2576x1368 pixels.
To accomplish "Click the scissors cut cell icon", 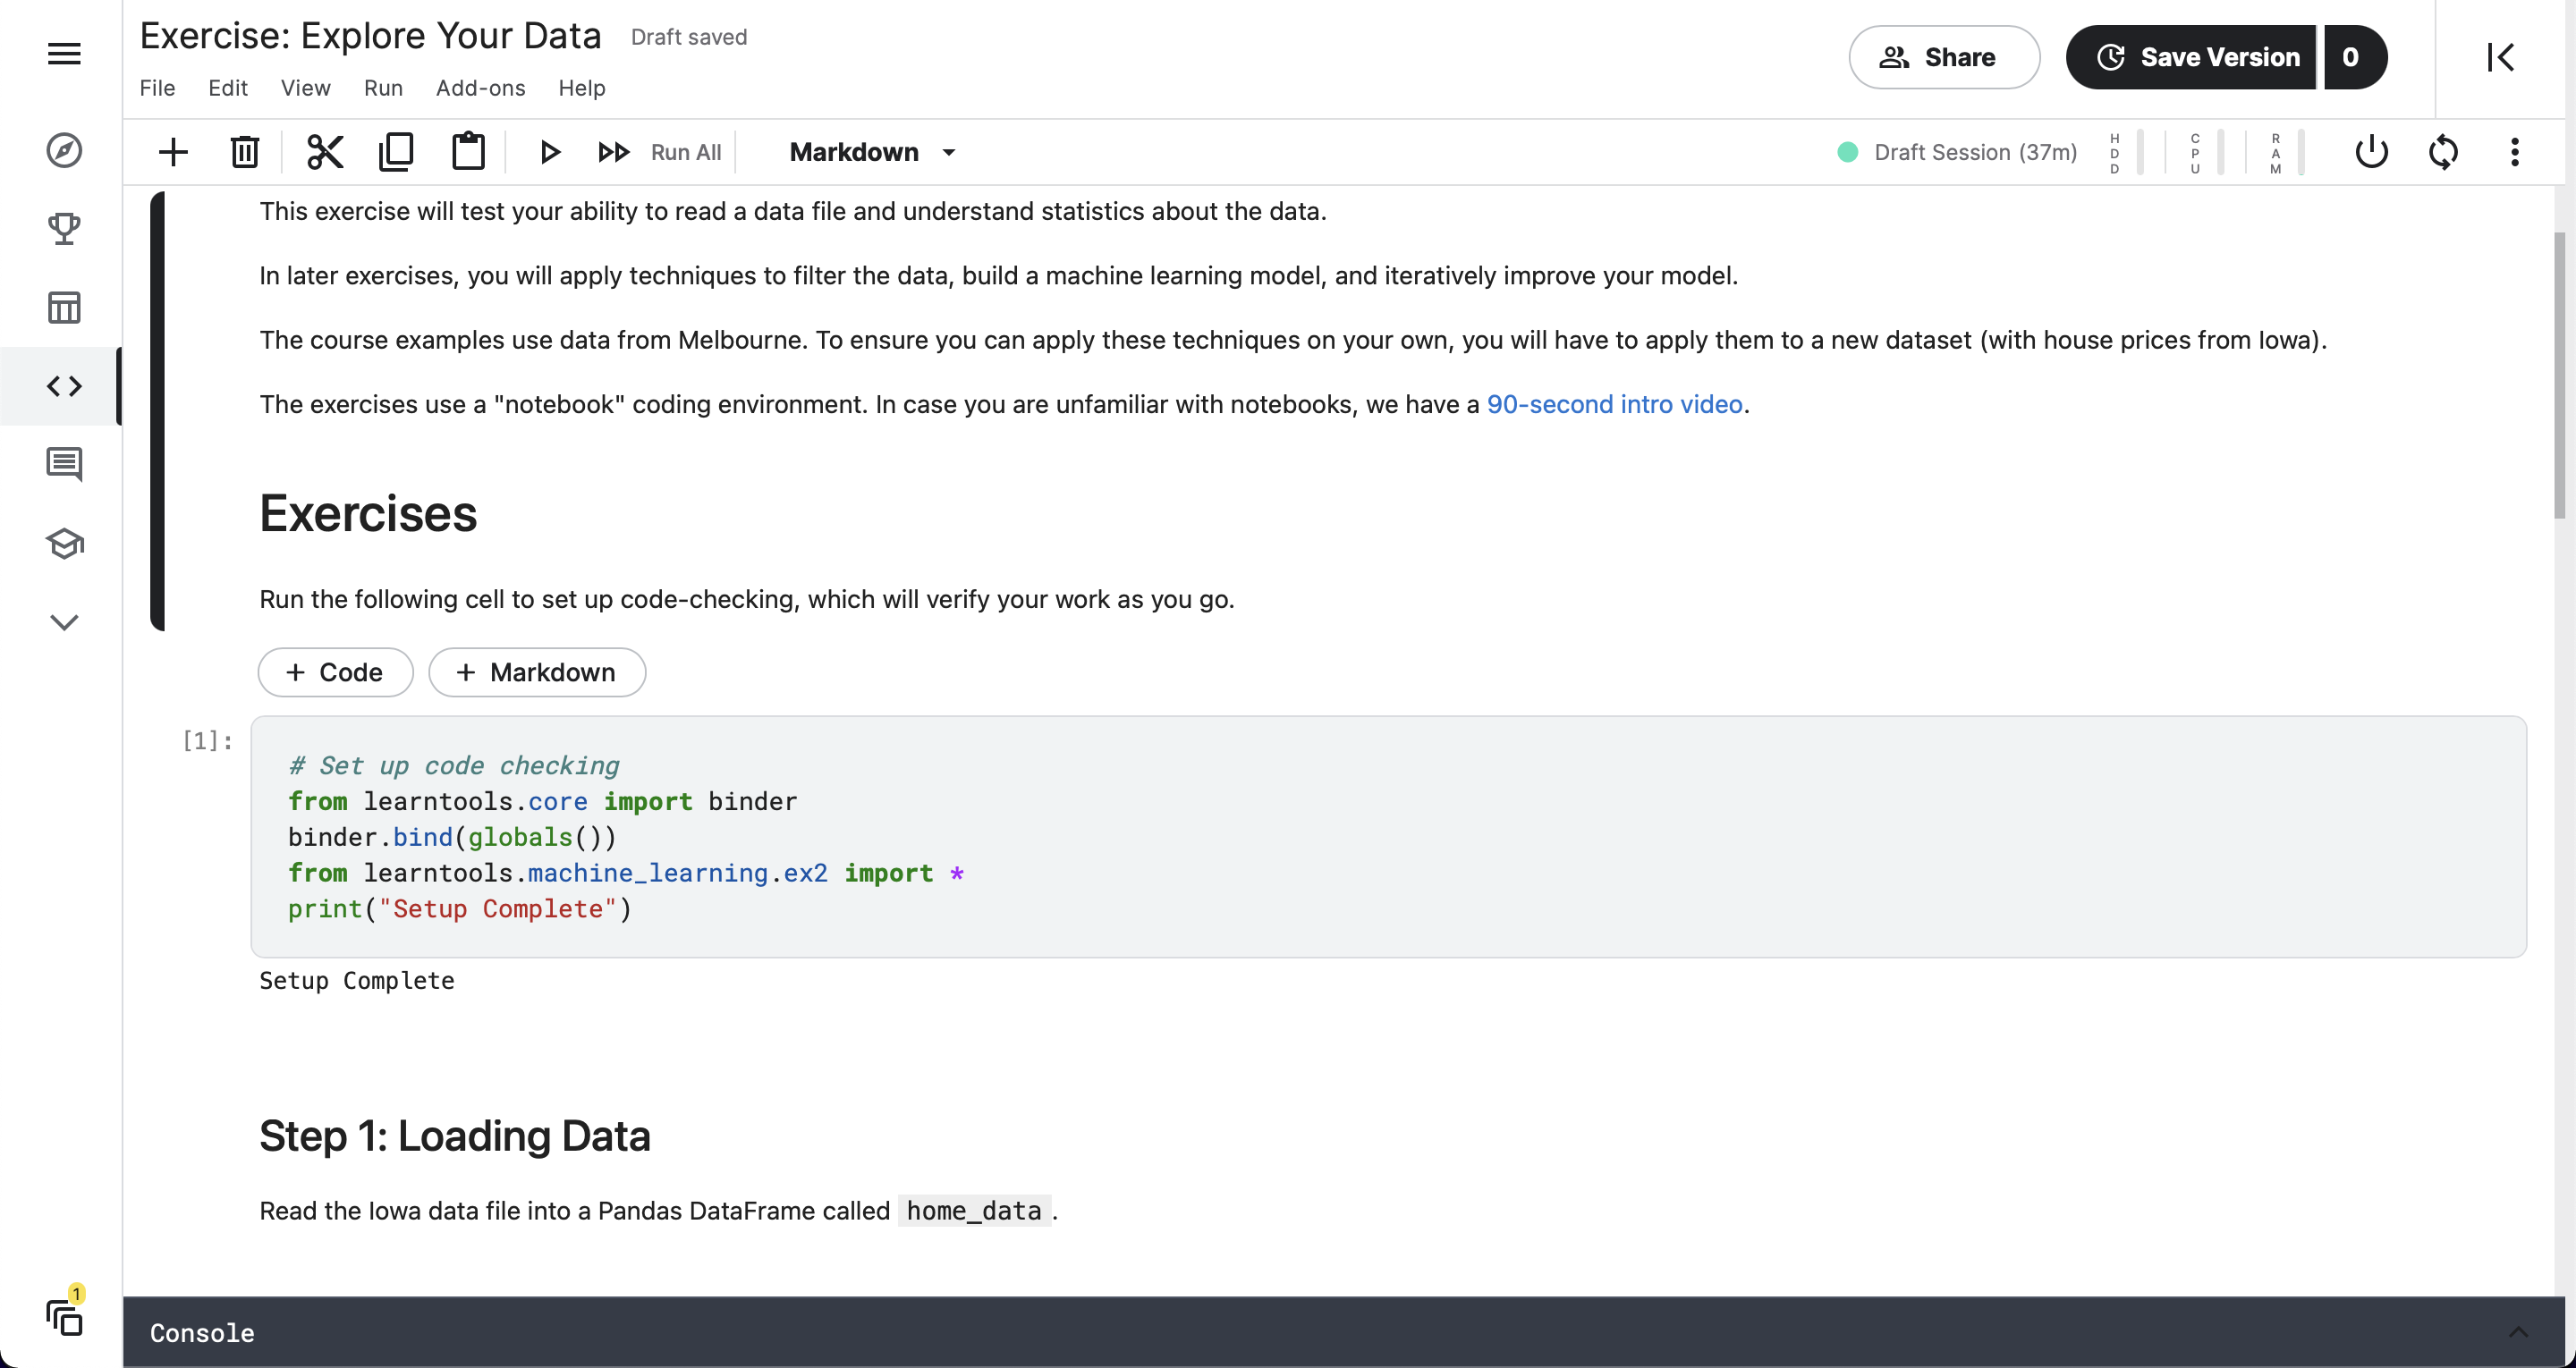I will [325, 152].
